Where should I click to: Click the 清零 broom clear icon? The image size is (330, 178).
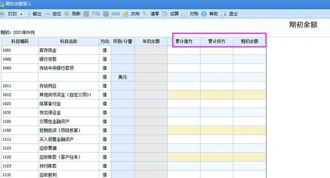click(x=145, y=14)
